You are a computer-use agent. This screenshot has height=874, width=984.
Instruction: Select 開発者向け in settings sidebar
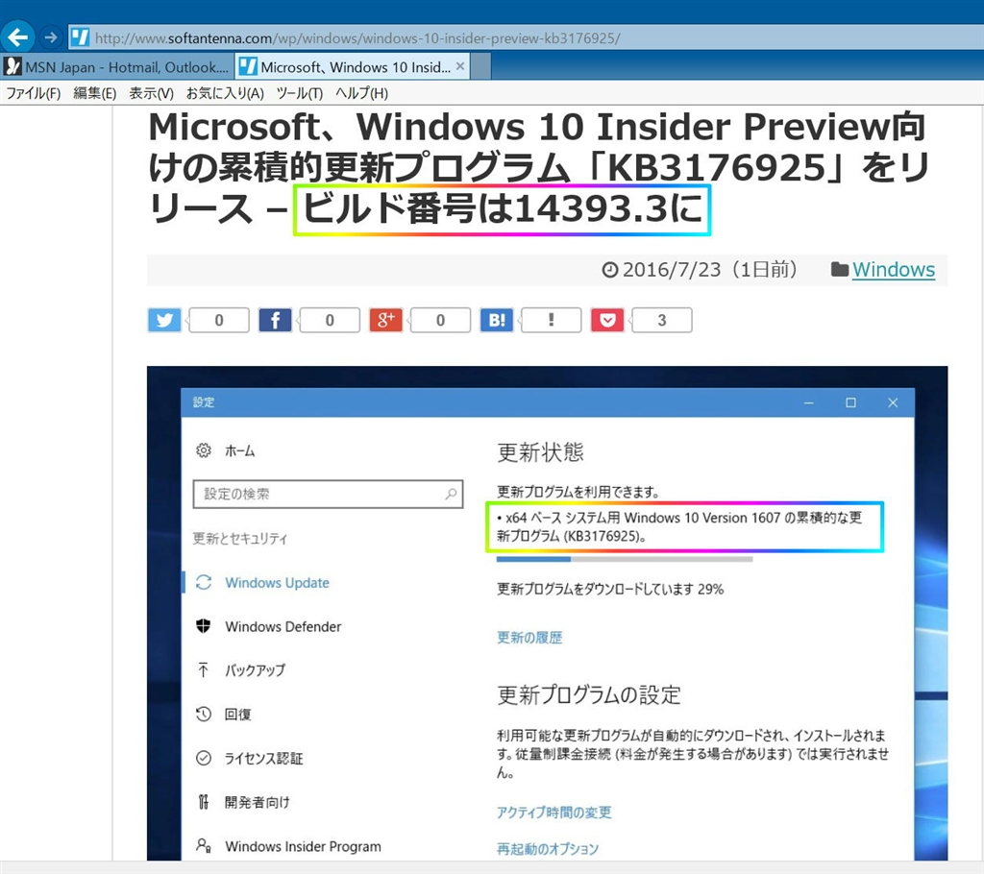[258, 802]
